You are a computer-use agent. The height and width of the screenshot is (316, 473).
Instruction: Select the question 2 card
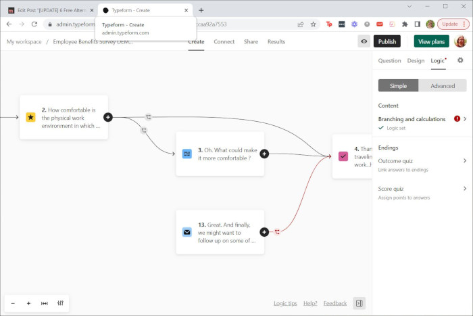click(64, 117)
